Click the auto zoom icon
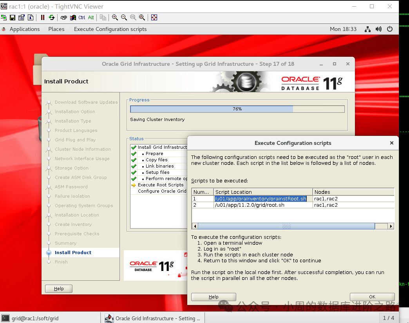Screen dimensions: 409x323 pyautogui.click(x=142, y=18)
